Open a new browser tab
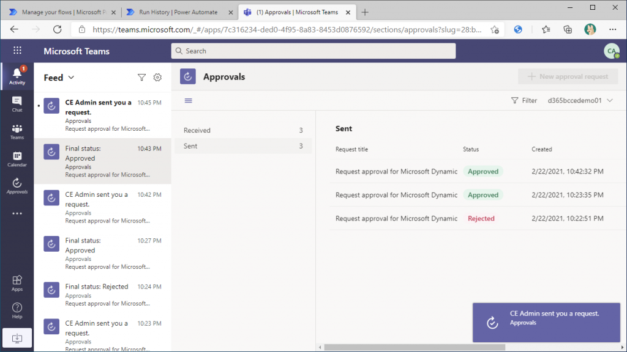Viewport: 627px width, 352px height. coord(365,12)
